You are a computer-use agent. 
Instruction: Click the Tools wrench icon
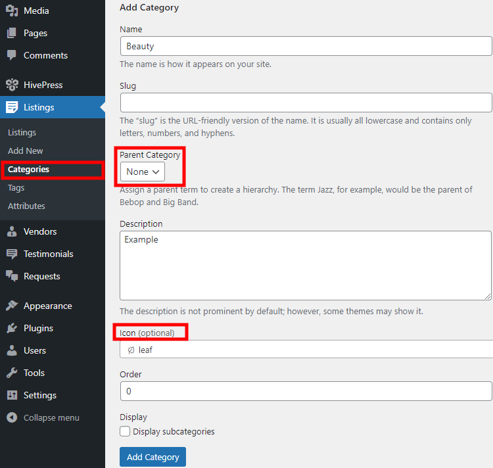point(12,373)
